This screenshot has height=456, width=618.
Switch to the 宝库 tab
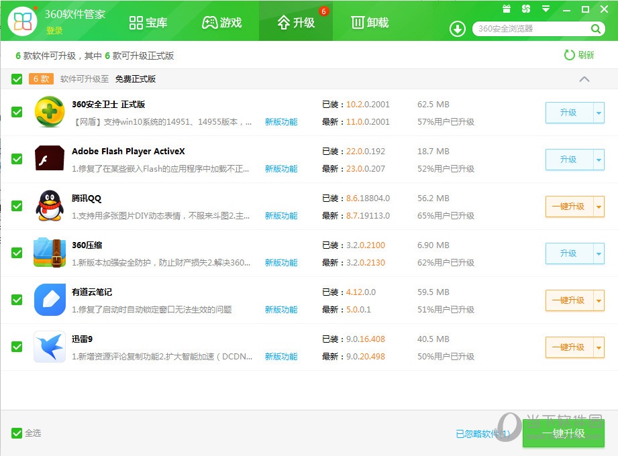pyautogui.click(x=148, y=22)
